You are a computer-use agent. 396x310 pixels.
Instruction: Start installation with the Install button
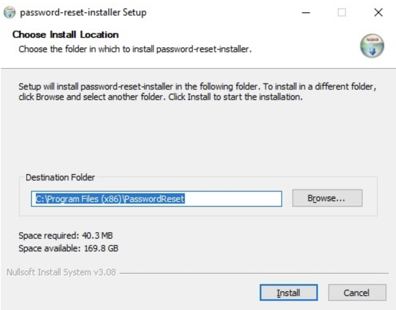[289, 292]
